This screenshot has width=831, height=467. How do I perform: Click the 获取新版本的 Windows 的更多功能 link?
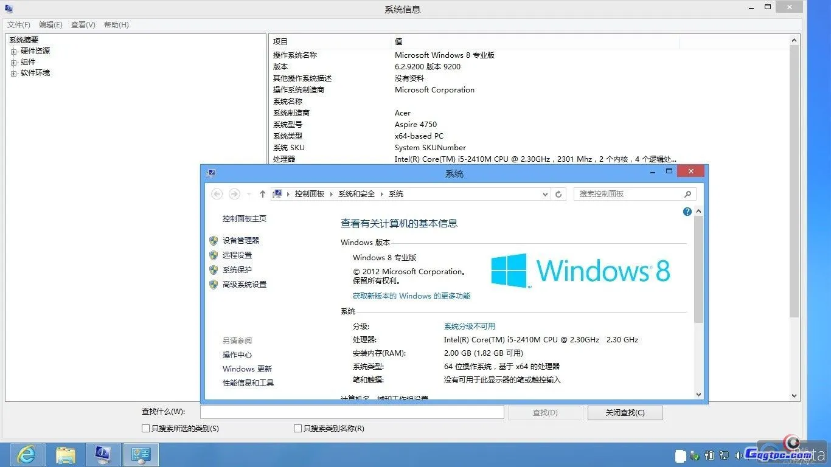click(x=411, y=296)
